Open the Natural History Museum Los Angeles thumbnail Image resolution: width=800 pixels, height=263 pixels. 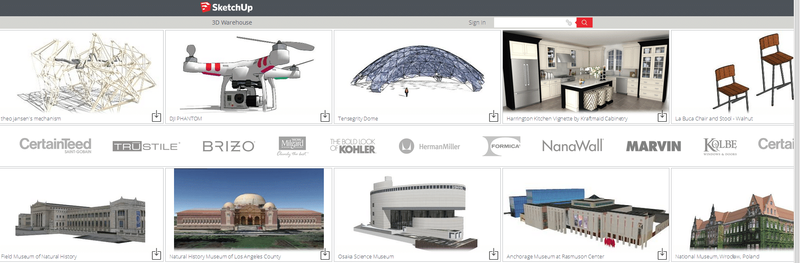tap(249, 209)
